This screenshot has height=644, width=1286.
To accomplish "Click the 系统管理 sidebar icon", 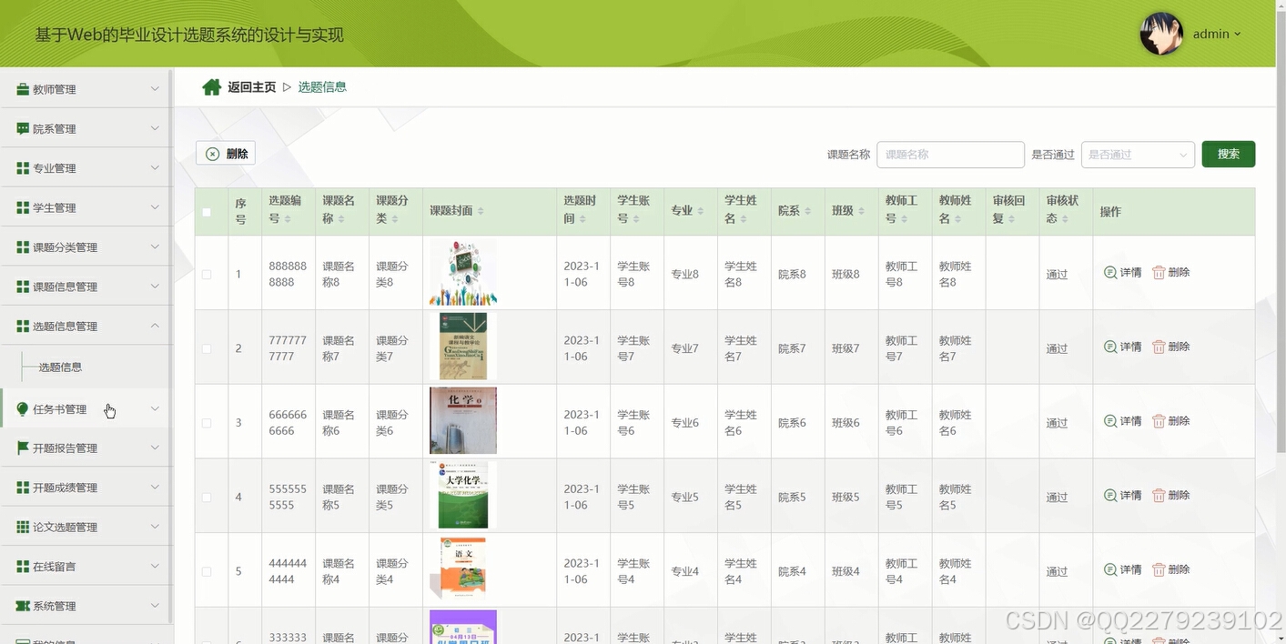I will point(22,605).
